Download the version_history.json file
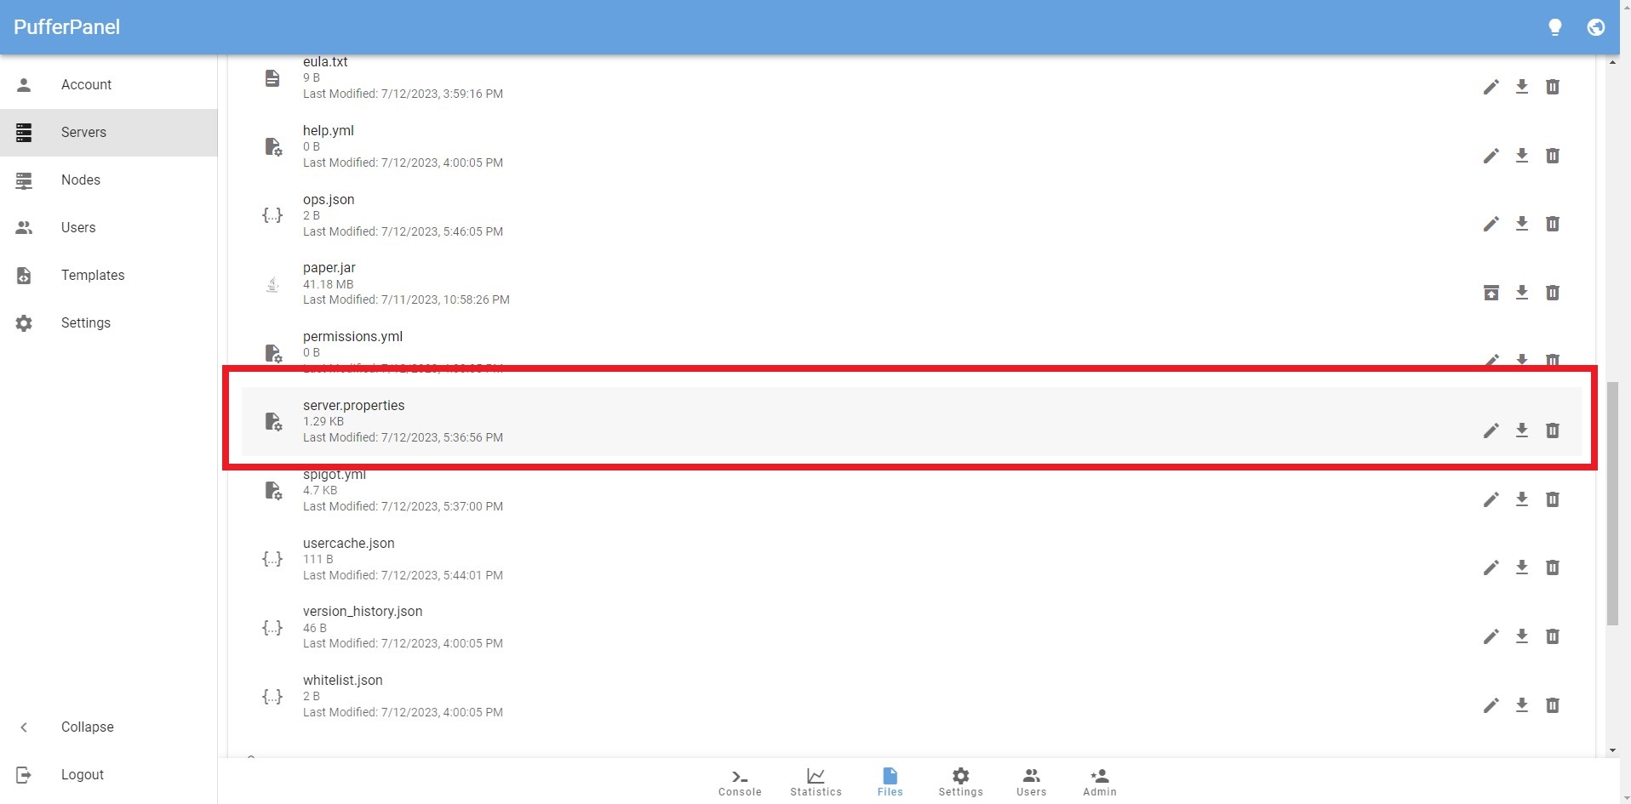This screenshot has width=1631, height=804. pyautogui.click(x=1521, y=636)
